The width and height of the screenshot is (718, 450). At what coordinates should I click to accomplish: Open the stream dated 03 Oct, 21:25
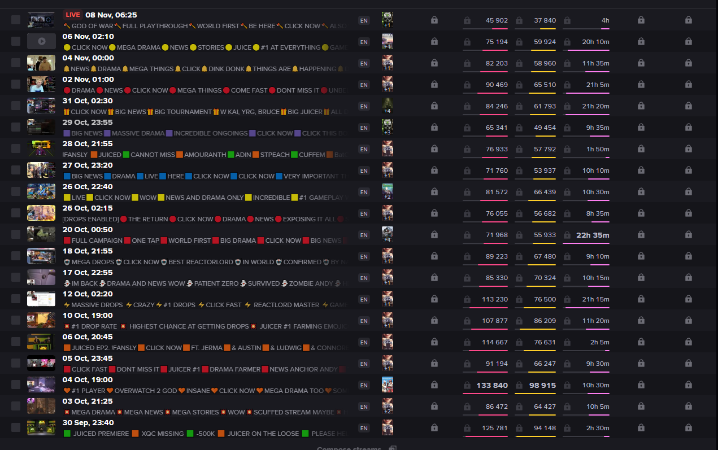pyautogui.click(x=88, y=401)
